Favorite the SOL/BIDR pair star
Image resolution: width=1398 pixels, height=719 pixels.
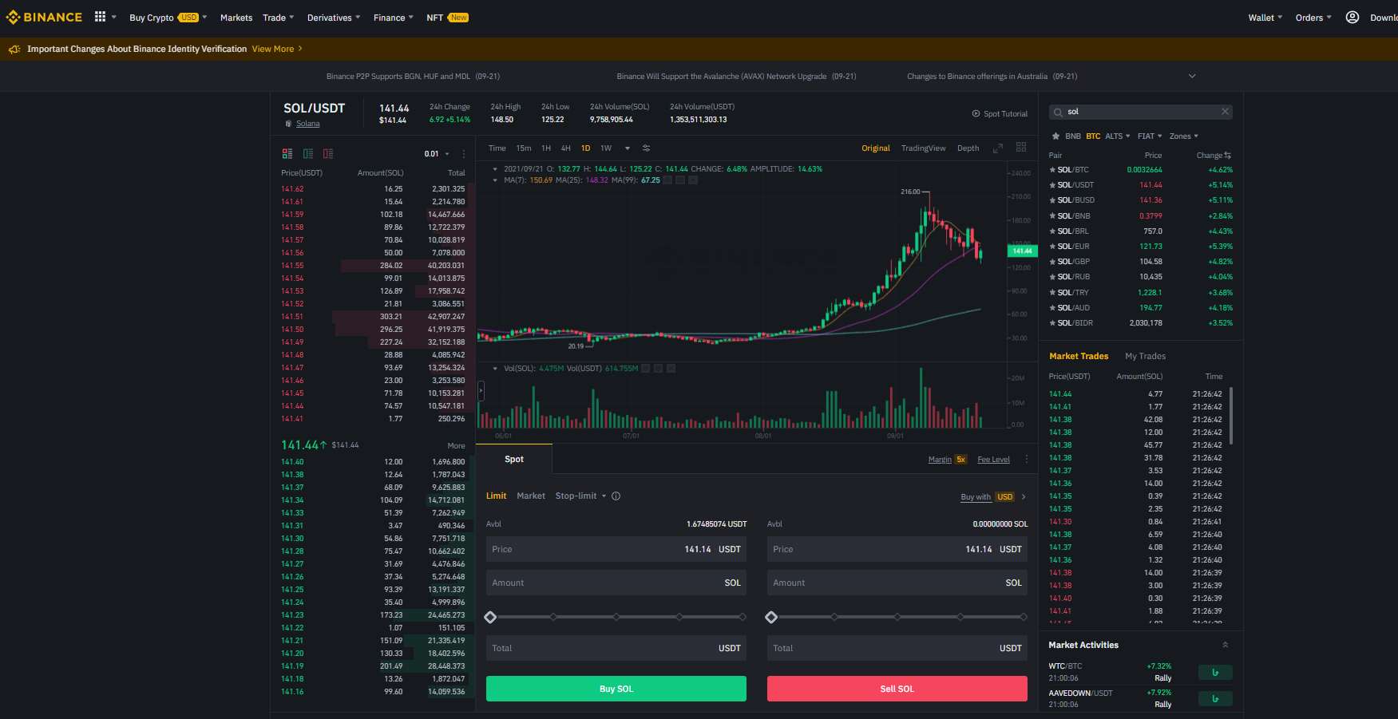point(1052,323)
